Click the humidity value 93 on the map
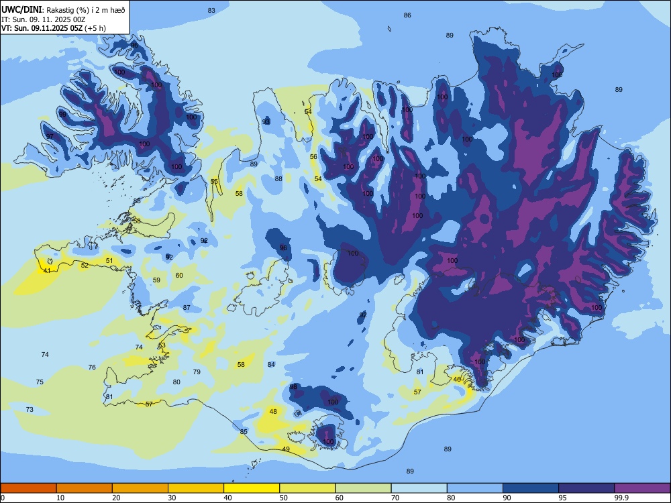Image resolution: width=671 pixels, height=503 pixels. [x=266, y=122]
